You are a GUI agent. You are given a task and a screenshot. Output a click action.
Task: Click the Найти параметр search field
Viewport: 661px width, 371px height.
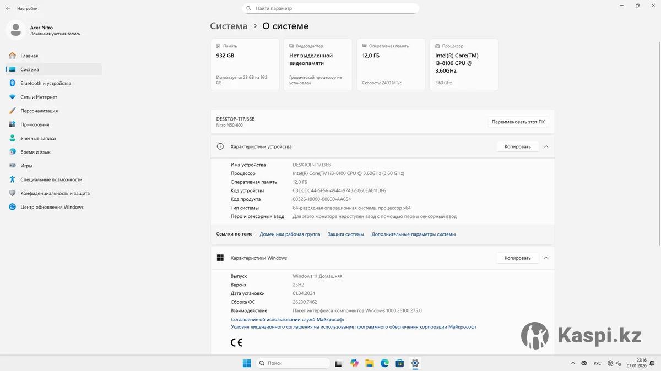[330, 8]
